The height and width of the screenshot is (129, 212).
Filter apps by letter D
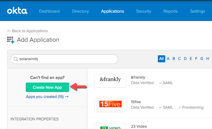pyautogui.click(x=185, y=59)
